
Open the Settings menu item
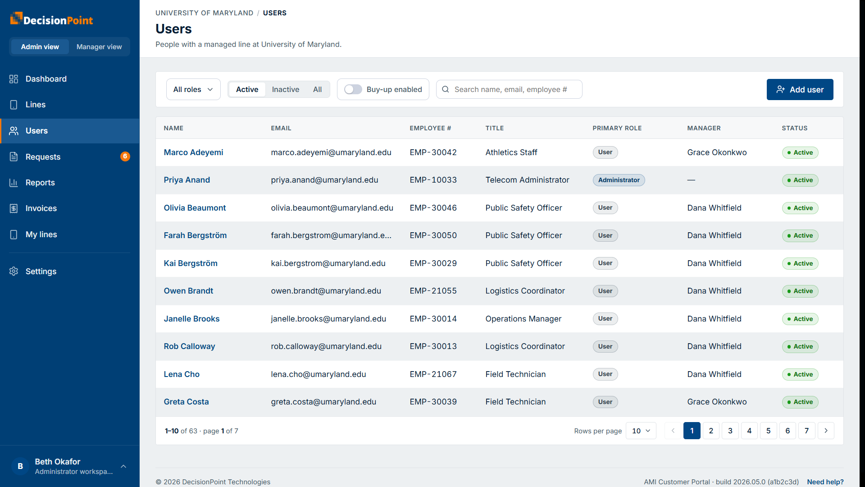(70, 271)
